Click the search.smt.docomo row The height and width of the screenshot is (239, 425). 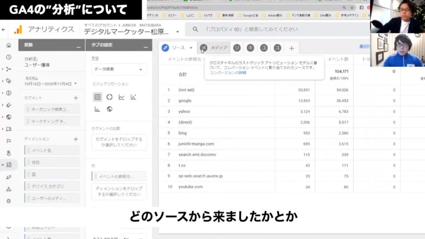(x=292, y=155)
